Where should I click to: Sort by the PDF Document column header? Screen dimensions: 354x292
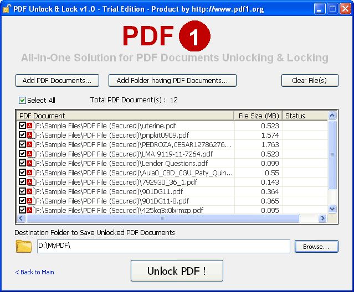pos(126,116)
